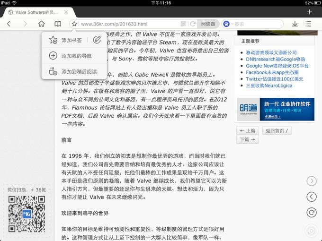Return to homepage via 返回首页

tap(277, 130)
